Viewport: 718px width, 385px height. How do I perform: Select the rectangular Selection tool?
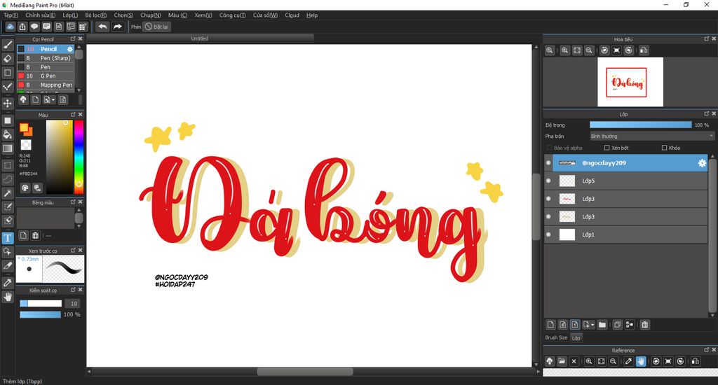tap(8, 165)
